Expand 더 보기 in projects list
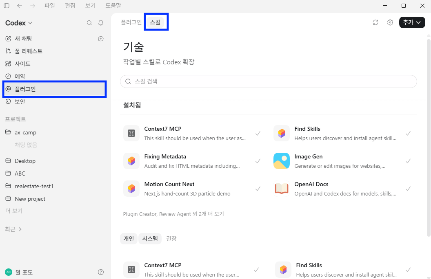Screen dimensions: 431x279 click(x=14, y=211)
